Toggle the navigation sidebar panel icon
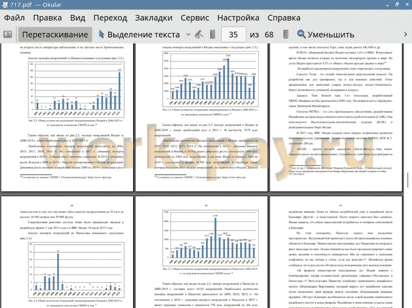412x308 pixels. click(x=7, y=35)
